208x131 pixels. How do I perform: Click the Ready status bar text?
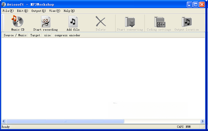(x=6, y=127)
